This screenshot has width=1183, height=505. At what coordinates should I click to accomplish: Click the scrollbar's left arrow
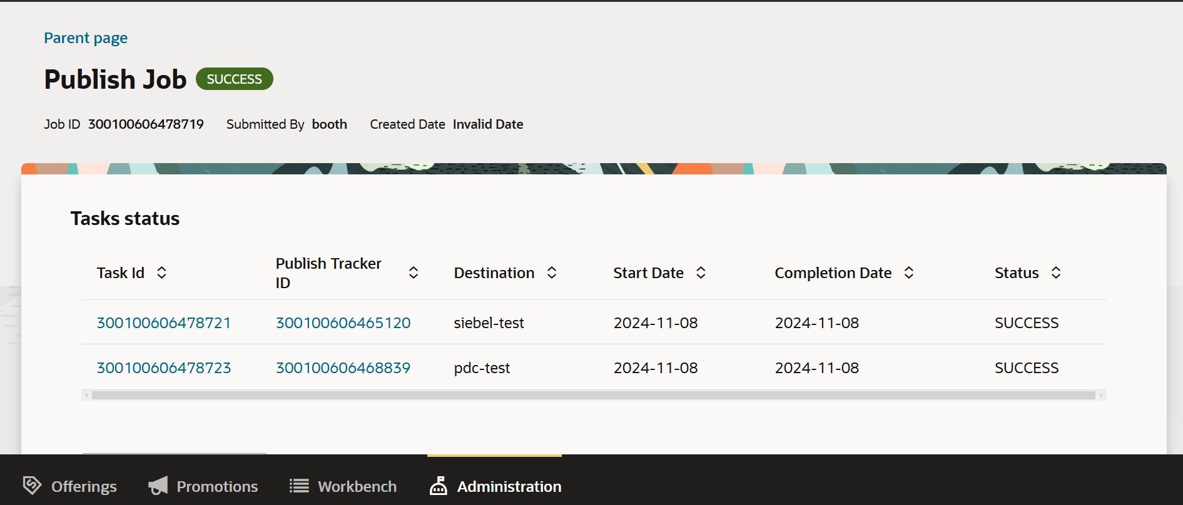tap(86, 395)
